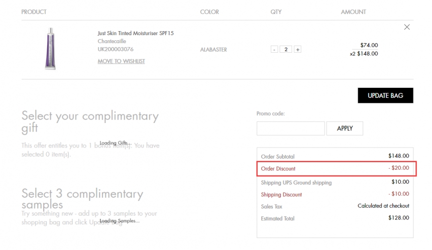Increase quantity with the plus button

[x=297, y=50]
